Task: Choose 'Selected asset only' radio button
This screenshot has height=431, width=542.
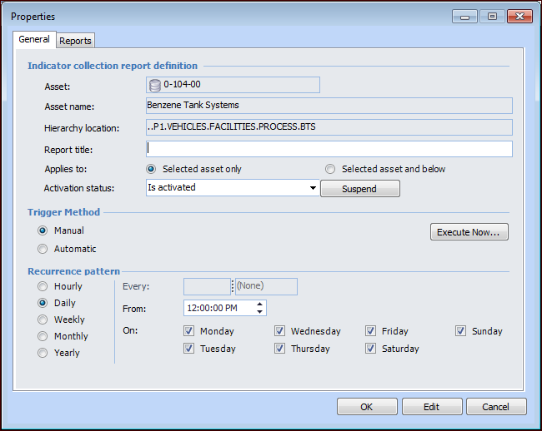Action: tap(152, 169)
